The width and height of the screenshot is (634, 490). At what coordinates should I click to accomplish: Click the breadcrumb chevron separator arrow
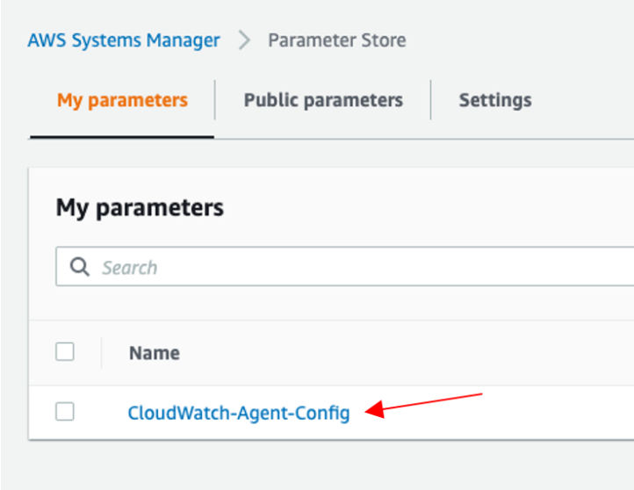click(x=244, y=40)
